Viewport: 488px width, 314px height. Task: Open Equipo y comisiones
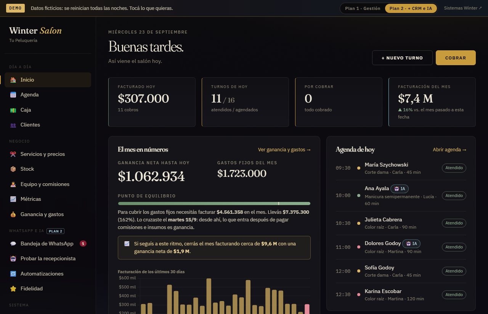(48, 184)
